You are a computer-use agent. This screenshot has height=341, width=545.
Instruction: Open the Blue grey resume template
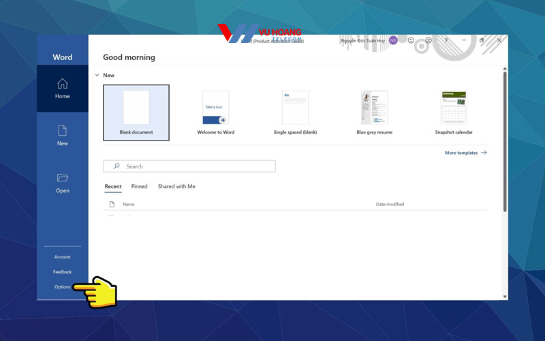tap(374, 112)
